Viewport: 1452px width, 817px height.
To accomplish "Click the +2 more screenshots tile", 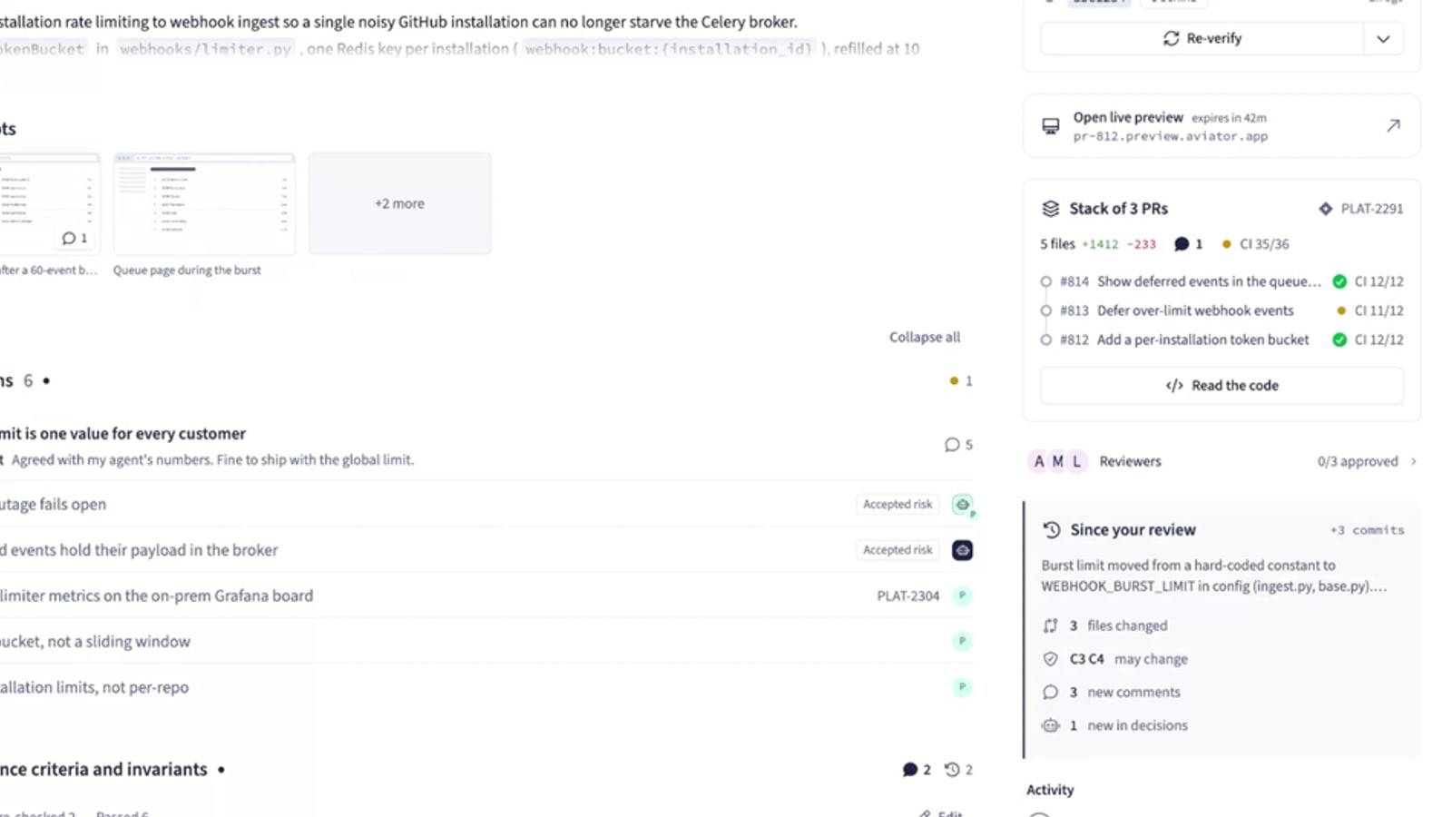I will [399, 203].
